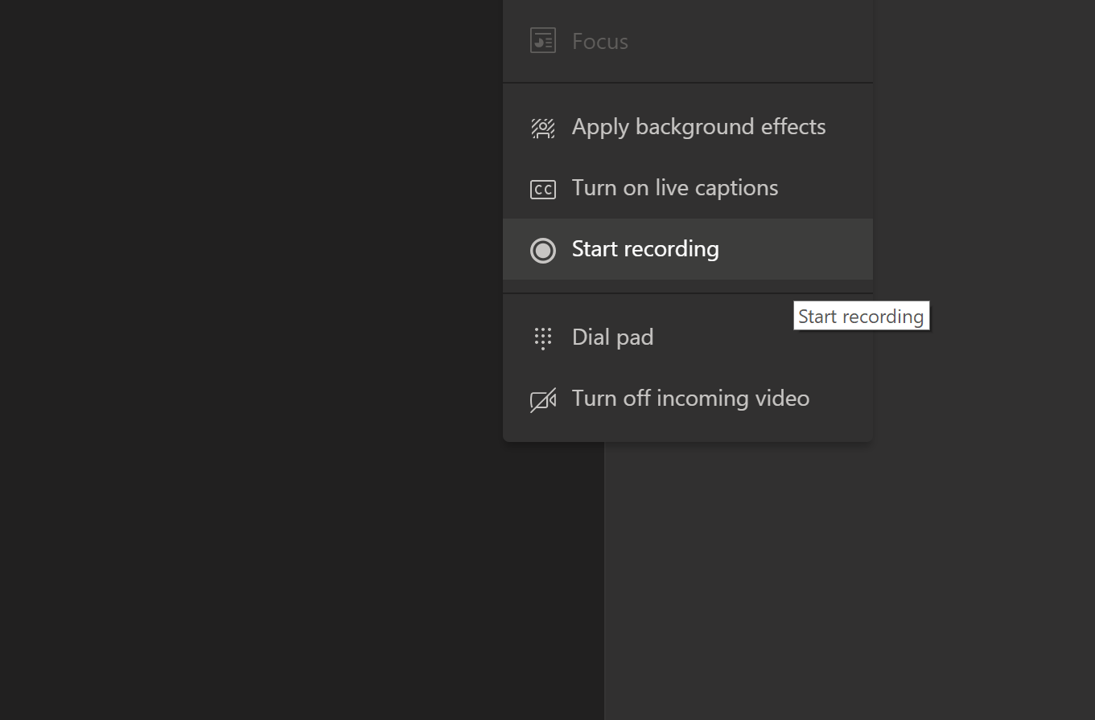
Task: Select the Apply background effects icon
Action: (x=542, y=127)
